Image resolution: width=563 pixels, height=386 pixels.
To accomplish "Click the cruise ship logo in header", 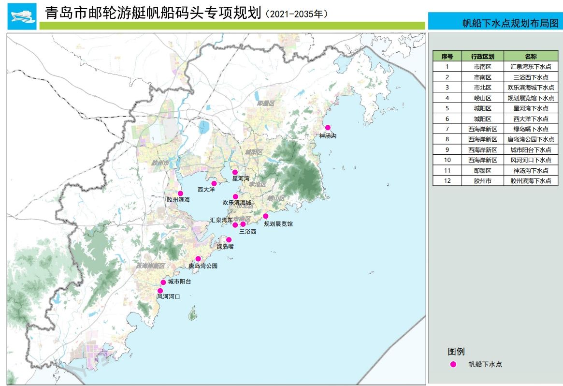I will tap(22, 16).
